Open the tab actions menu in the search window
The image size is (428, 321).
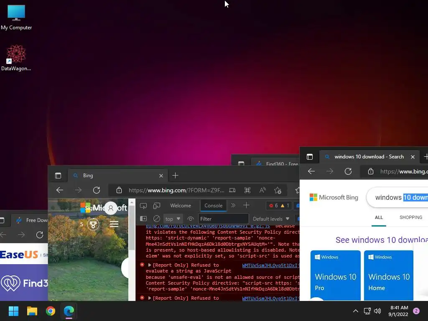[x=310, y=157]
